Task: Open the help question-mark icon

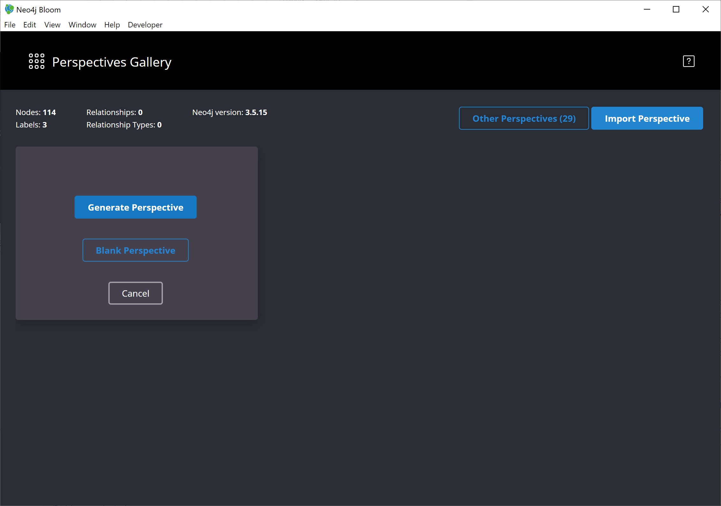Action: (688, 61)
